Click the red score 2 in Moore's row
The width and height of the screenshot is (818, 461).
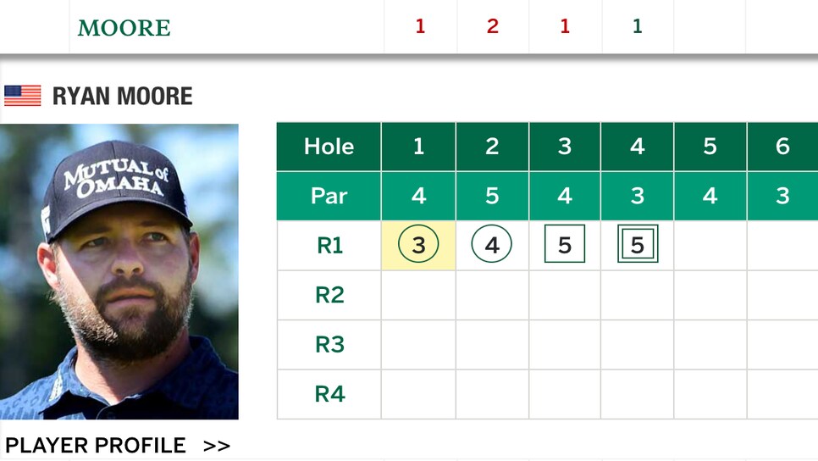point(493,26)
